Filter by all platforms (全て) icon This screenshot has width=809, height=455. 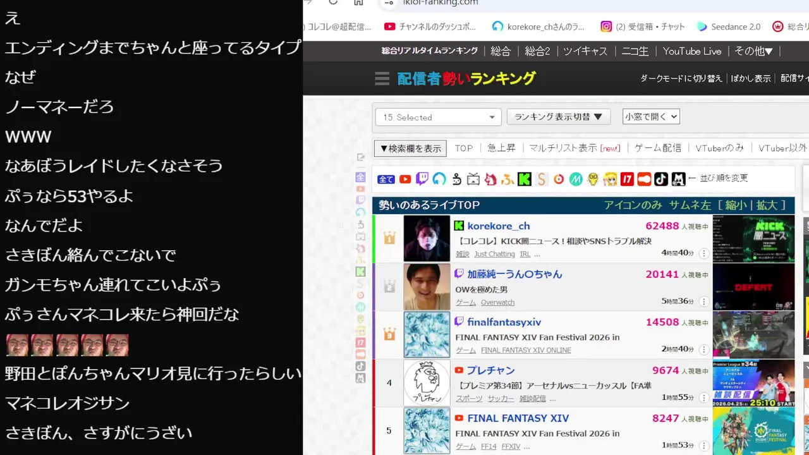386,179
